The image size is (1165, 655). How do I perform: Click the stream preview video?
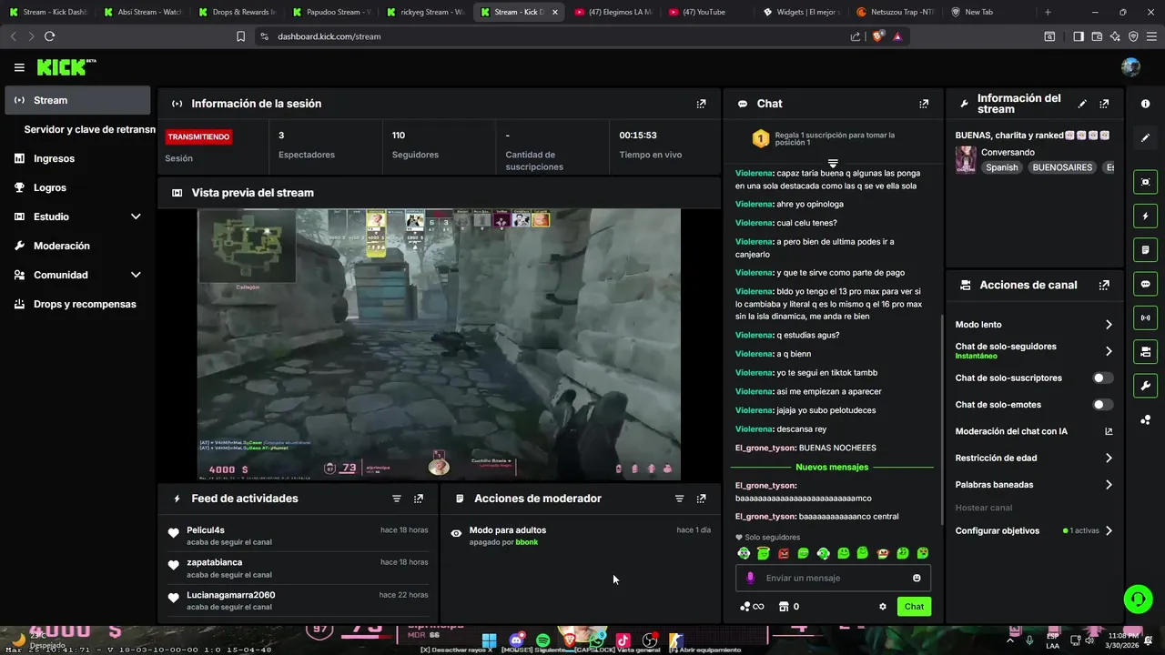tap(439, 344)
